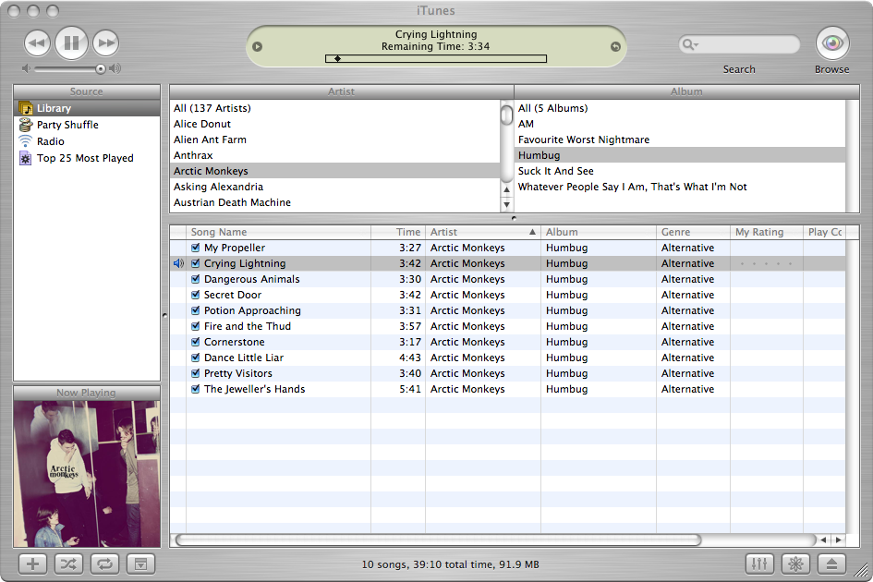
Task: Sort by Genre column header
Action: 693,232
